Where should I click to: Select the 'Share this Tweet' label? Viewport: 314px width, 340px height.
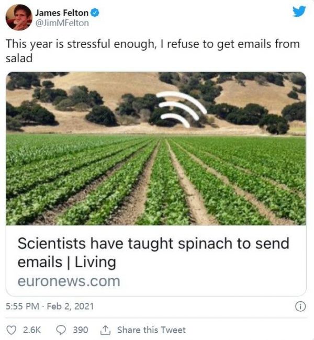(x=151, y=330)
